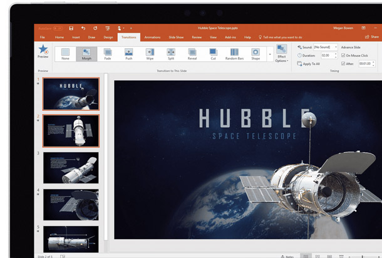Click the zoom out minus button
382x258 pixels.
tap(349, 257)
